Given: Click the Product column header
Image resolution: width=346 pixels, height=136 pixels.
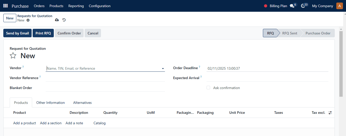Looking at the screenshot, I should pyautogui.click(x=20, y=113).
